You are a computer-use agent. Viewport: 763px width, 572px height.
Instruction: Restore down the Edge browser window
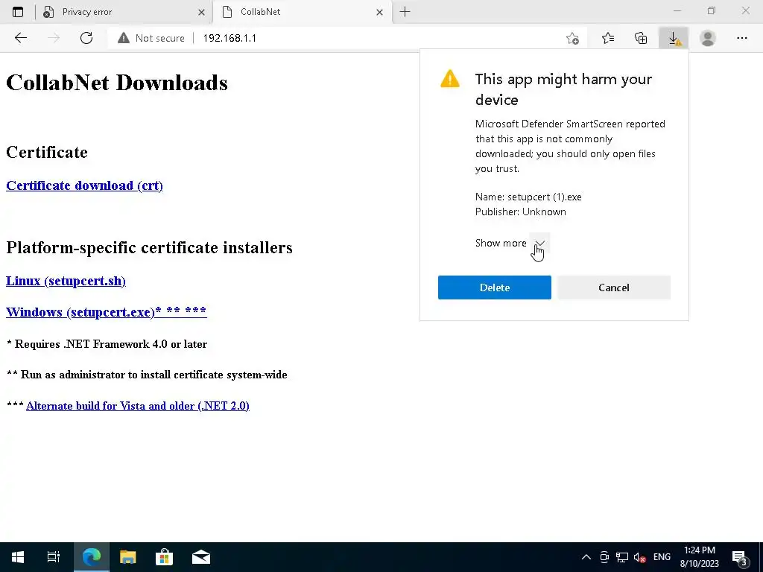pos(712,10)
